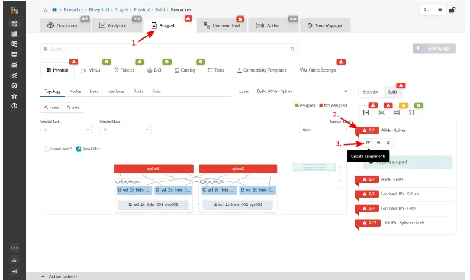Open the Help question-mark sidebar icon

(x=14, y=106)
